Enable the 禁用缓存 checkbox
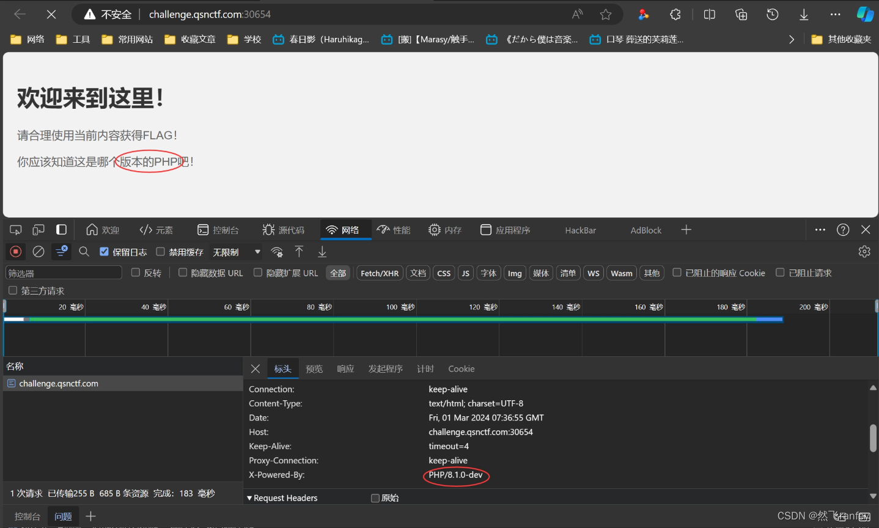879x528 pixels. (161, 251)
